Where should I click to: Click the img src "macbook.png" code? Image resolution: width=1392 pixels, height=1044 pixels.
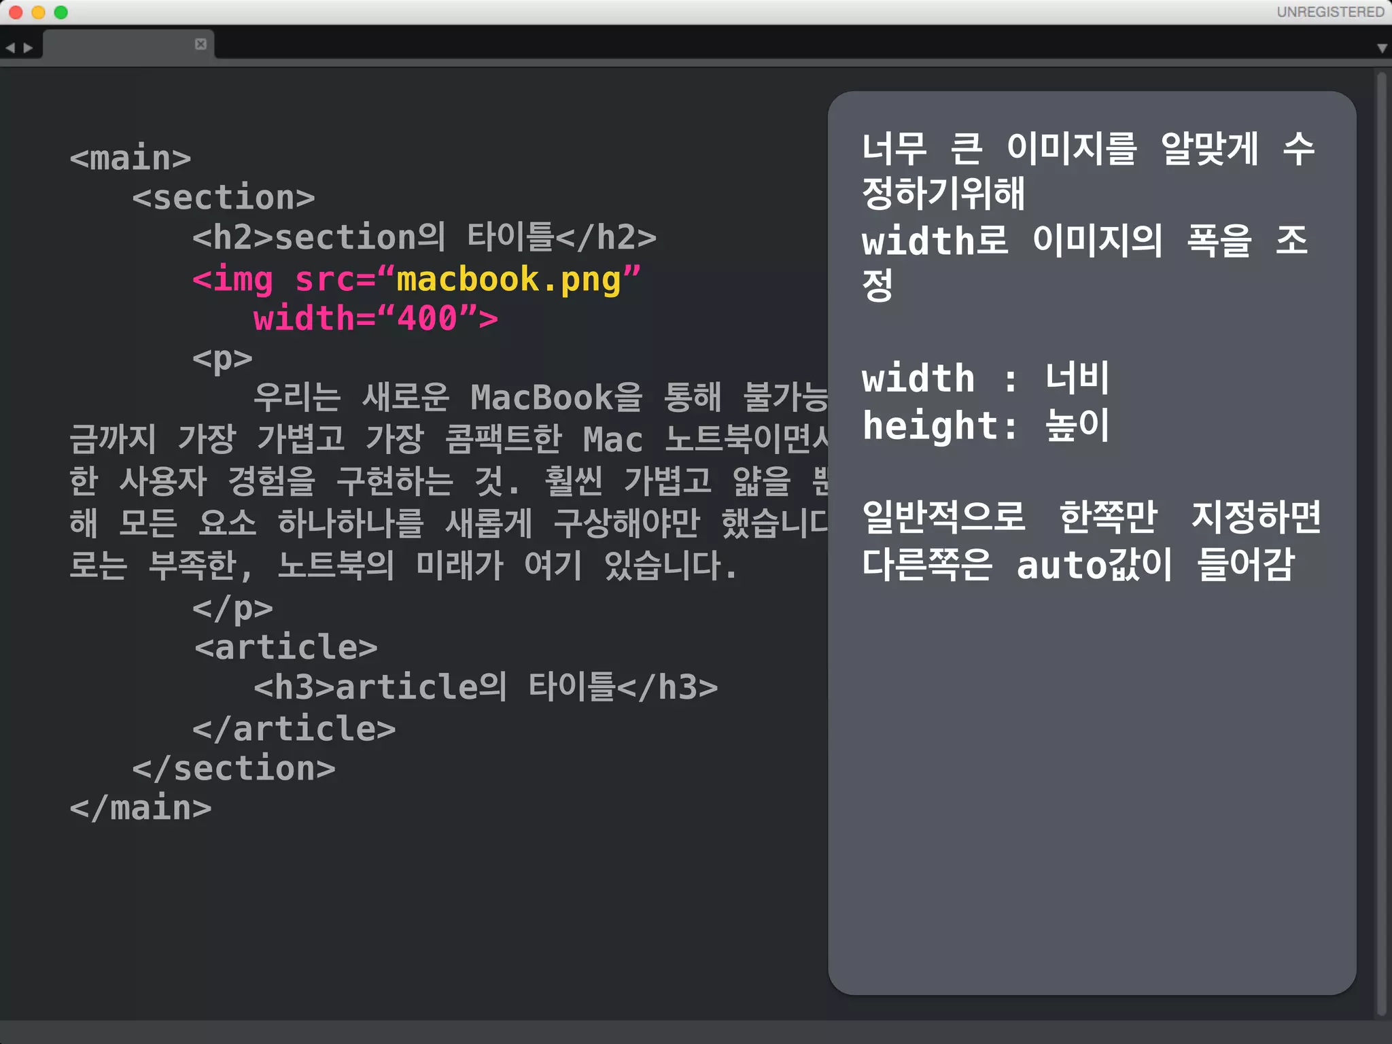(x=417, y=279)
